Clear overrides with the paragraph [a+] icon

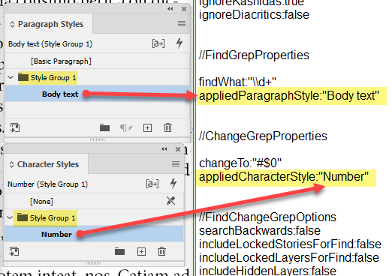pyautogui.click(x=158, y=43)
